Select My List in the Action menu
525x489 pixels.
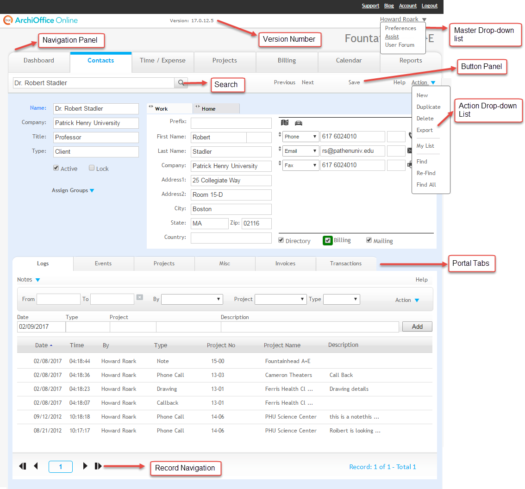tap(425, 146)
